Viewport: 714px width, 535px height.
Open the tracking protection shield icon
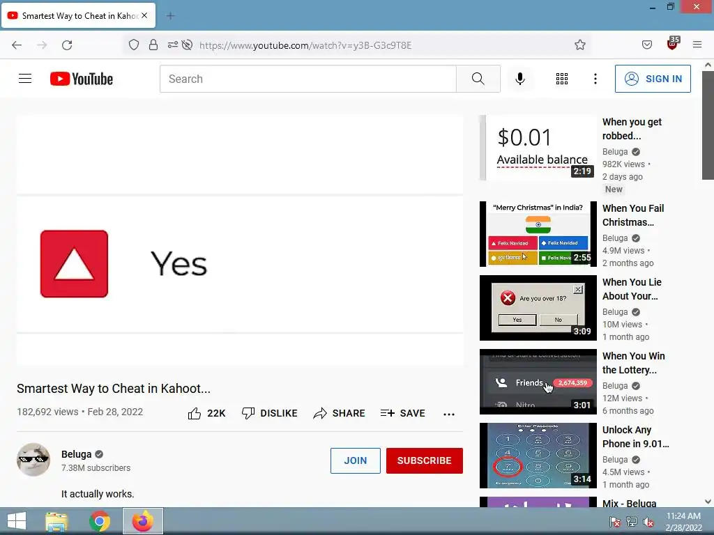click(x=133, y=45)
